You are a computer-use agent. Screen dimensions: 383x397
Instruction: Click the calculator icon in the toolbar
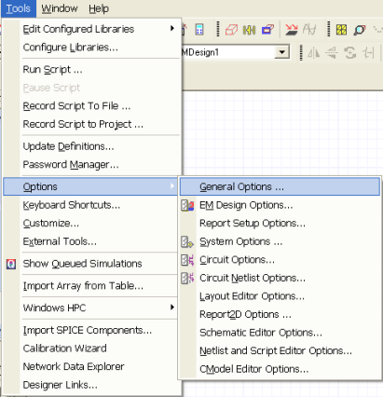point(199,30)
